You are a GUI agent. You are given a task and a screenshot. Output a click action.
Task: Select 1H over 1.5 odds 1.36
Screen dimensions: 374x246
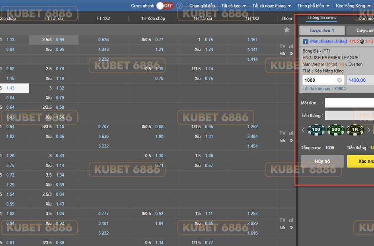[209, 156]
